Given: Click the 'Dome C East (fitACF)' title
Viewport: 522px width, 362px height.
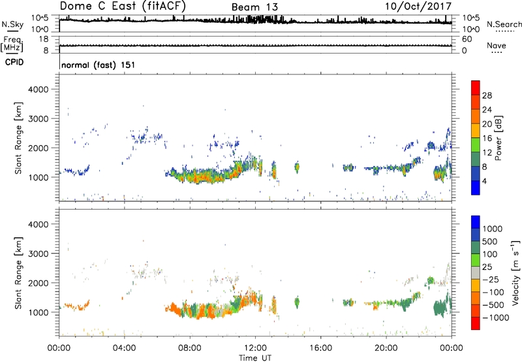Looking at the screenshot, I should click(123, 7).
